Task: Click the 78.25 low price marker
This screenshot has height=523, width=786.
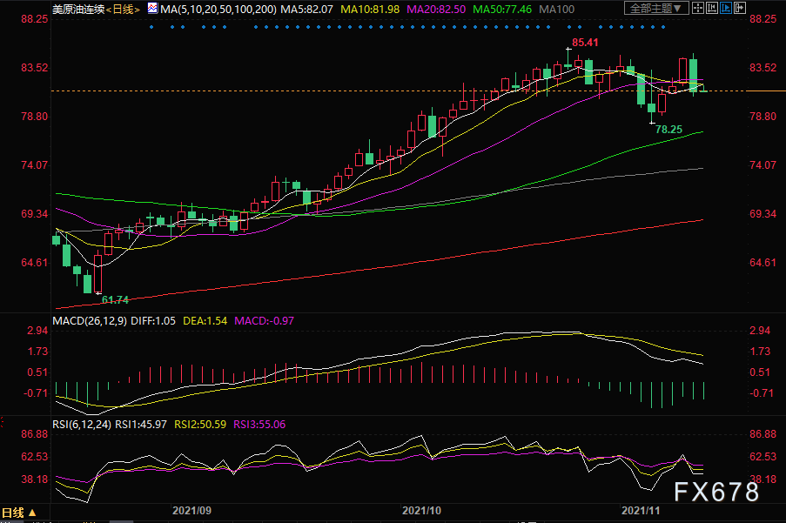Action: (x=668, y=130)
